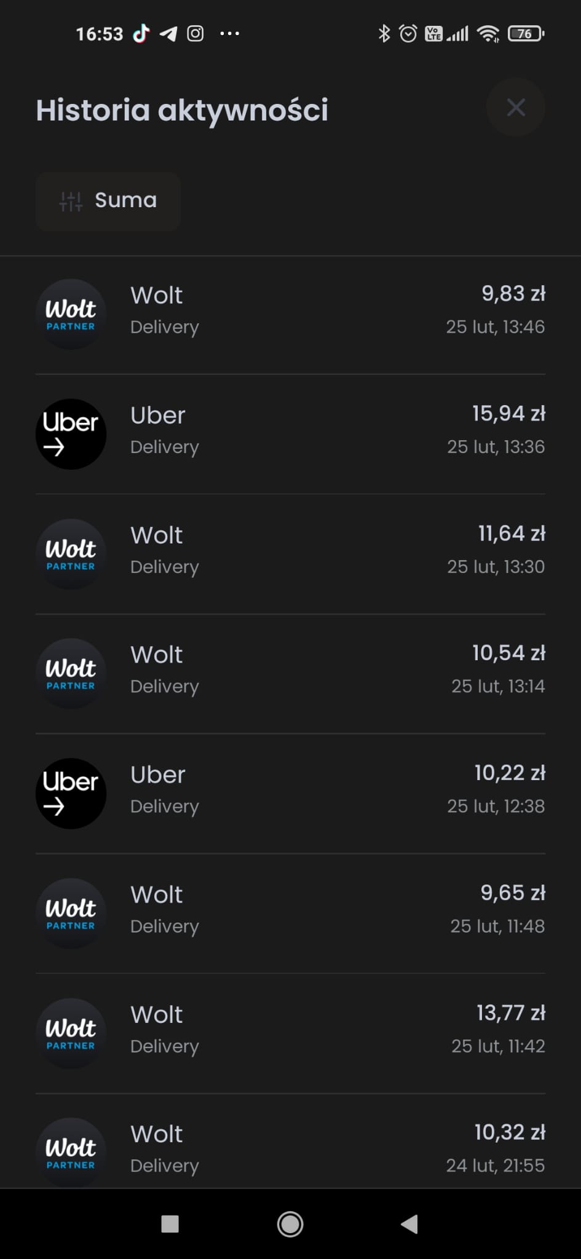Tap Android Recents square button
The image size is (581, 1259).
pos(170,1224)
